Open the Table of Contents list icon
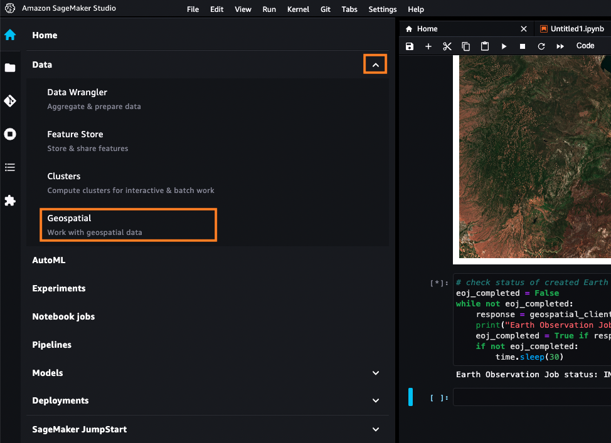 point(10,167)
